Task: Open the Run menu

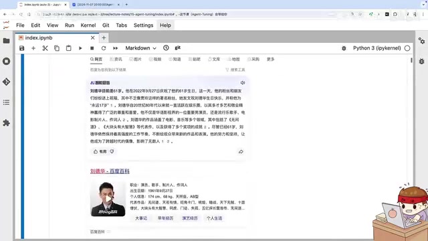Action: (70, 25)
